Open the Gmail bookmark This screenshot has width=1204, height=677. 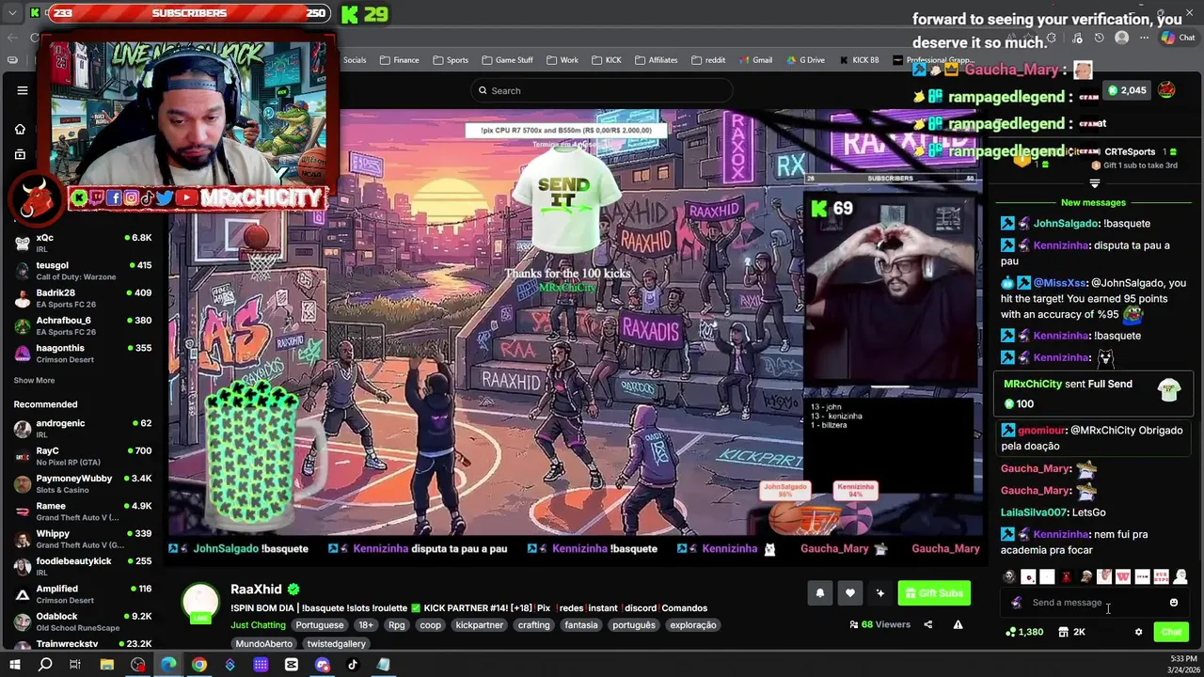tap(755, 60)
